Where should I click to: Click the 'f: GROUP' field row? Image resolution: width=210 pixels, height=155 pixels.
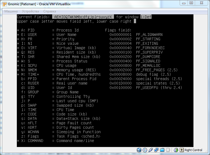[x=50, y=92]
